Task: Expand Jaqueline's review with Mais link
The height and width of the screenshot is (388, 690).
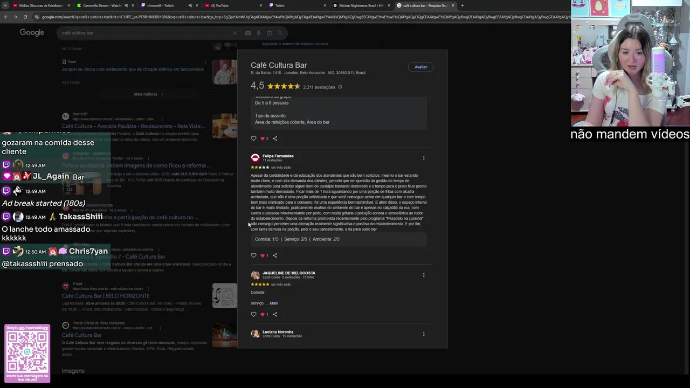Action: 274,303
